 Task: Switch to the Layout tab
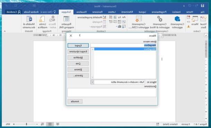pyautogui.click(x=143, y=12)
